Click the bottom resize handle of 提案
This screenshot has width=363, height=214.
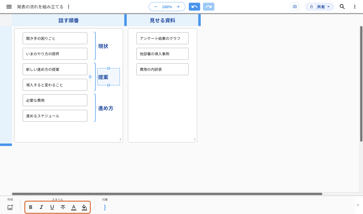point(109,85)
